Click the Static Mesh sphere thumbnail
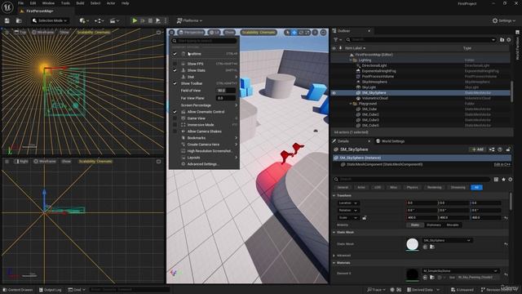Viewport: 522px width, 294px height. tap(413, 244)
